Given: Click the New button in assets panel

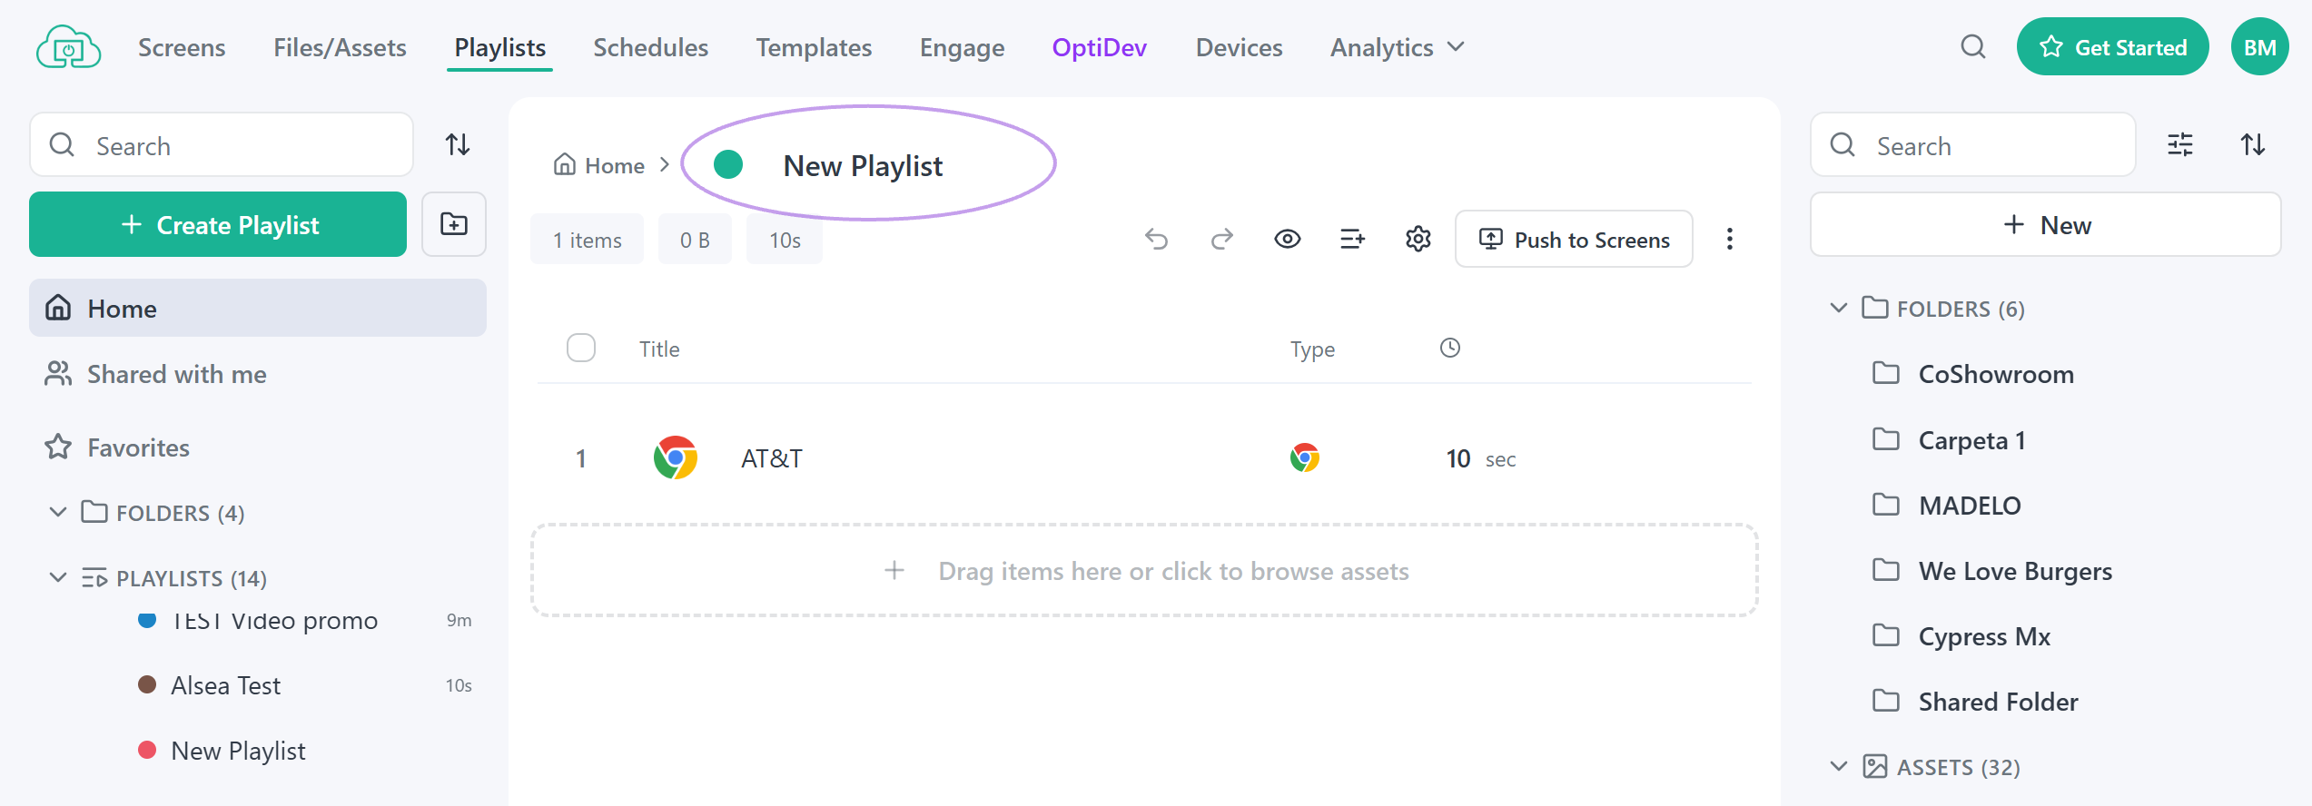Looking at the screenshot, I should click(x=2045, y=224).
